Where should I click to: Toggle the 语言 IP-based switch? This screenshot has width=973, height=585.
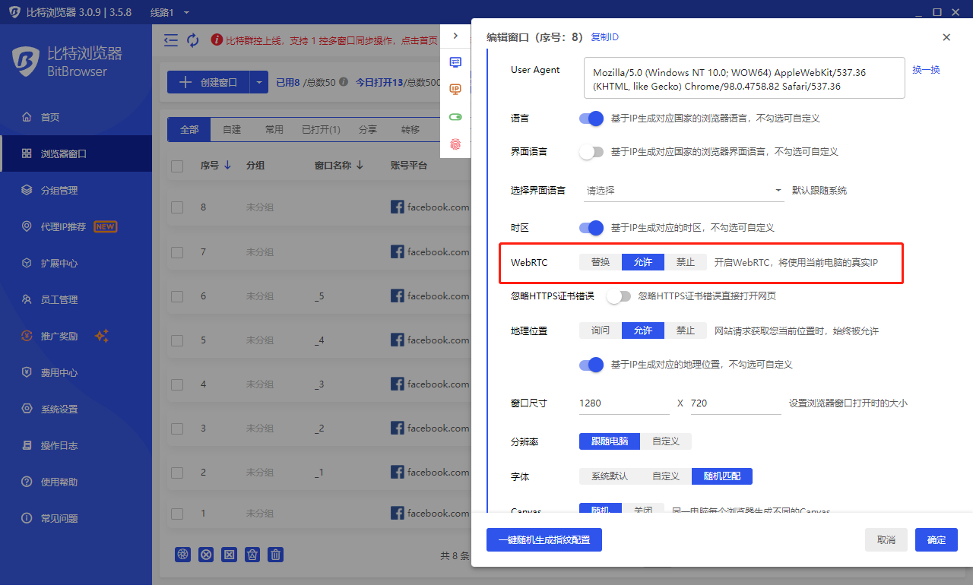tap(591, 119)
